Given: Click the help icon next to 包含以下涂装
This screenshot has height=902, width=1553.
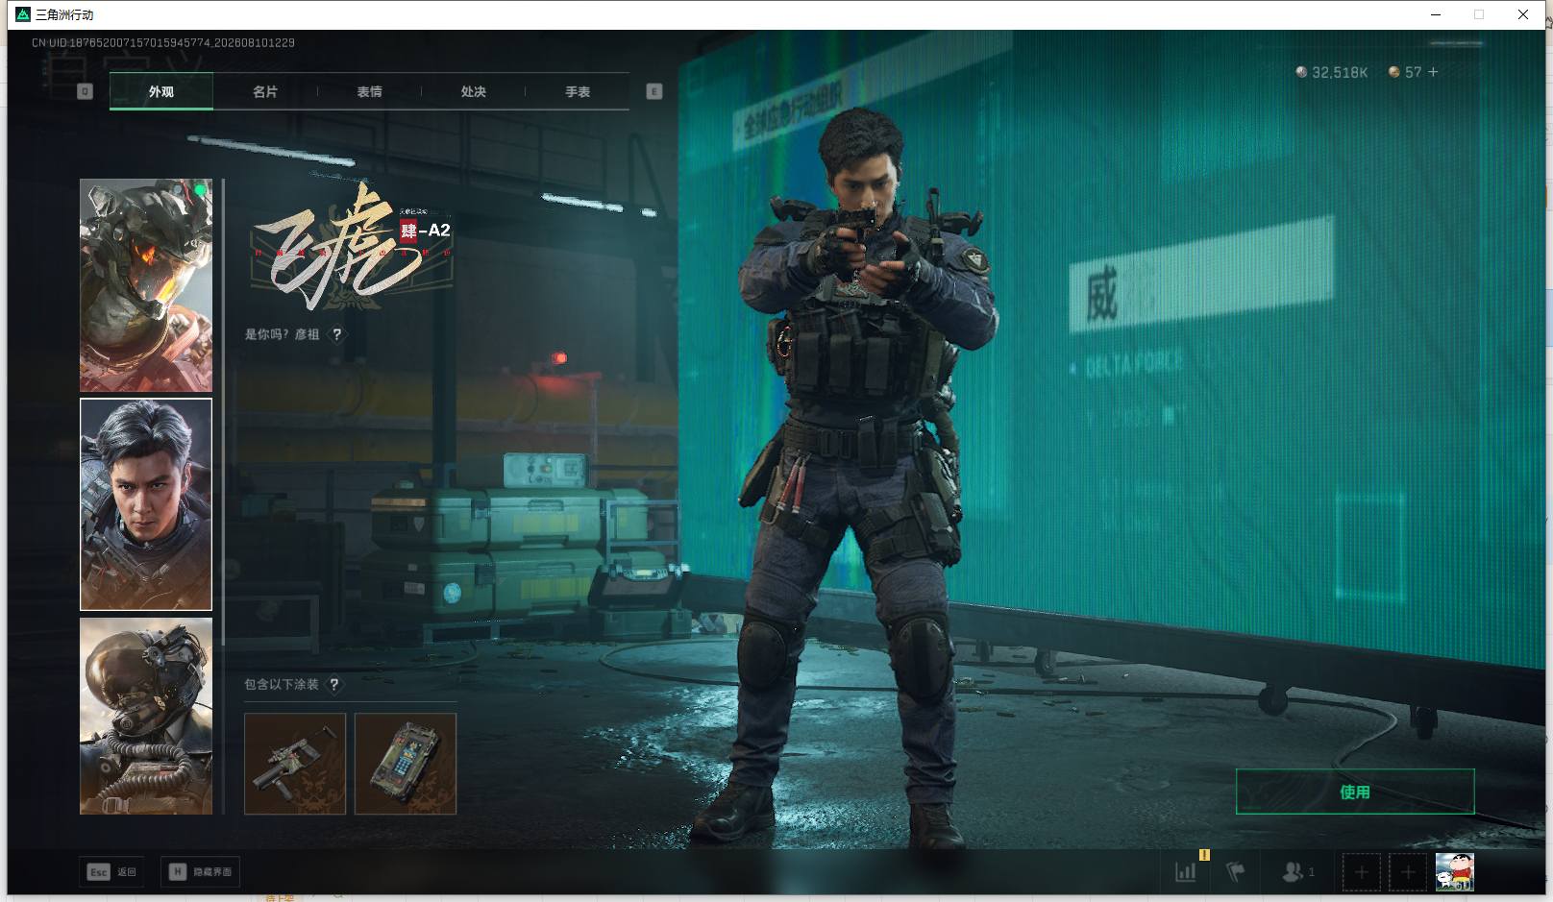Looking at the screenshot, I should click(x=334, y=685).
